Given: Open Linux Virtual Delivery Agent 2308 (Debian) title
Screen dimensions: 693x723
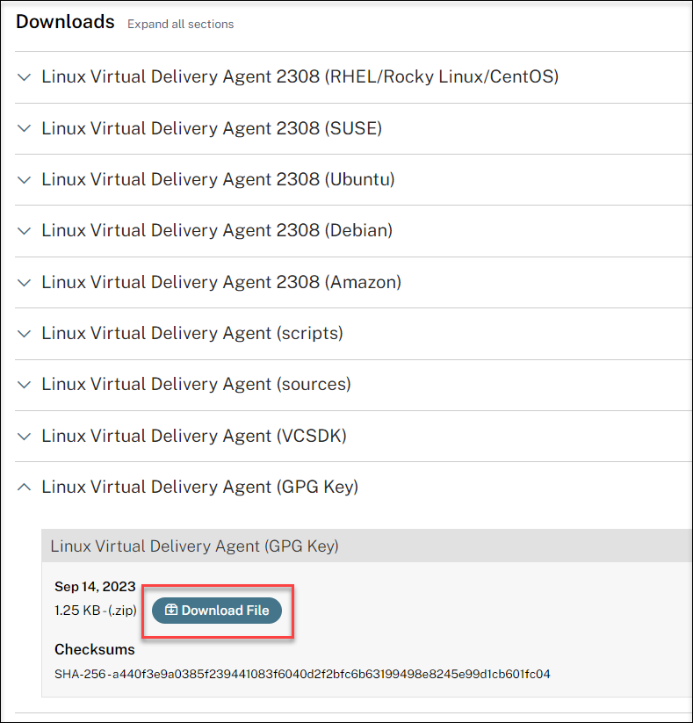Looking at the screenshot, I should [x=217, y=231].
